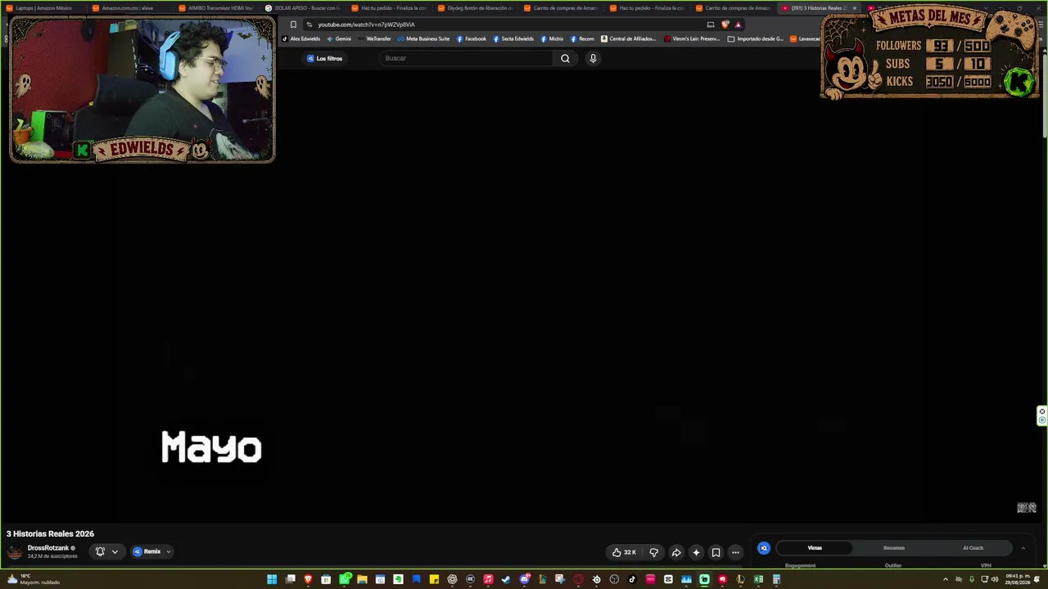Click the video title 3 Historias Reales 2026
The height and width of the screenshot is (589, 1048).
click(x=50, y=533)
